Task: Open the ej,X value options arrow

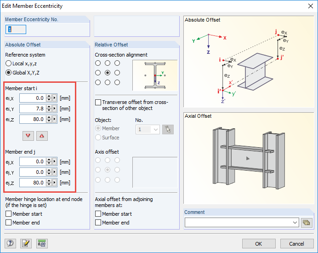Action: [54, 161]
